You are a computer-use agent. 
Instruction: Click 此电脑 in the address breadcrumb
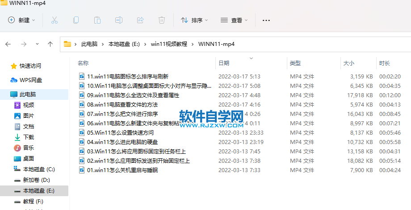pos(89,44)
